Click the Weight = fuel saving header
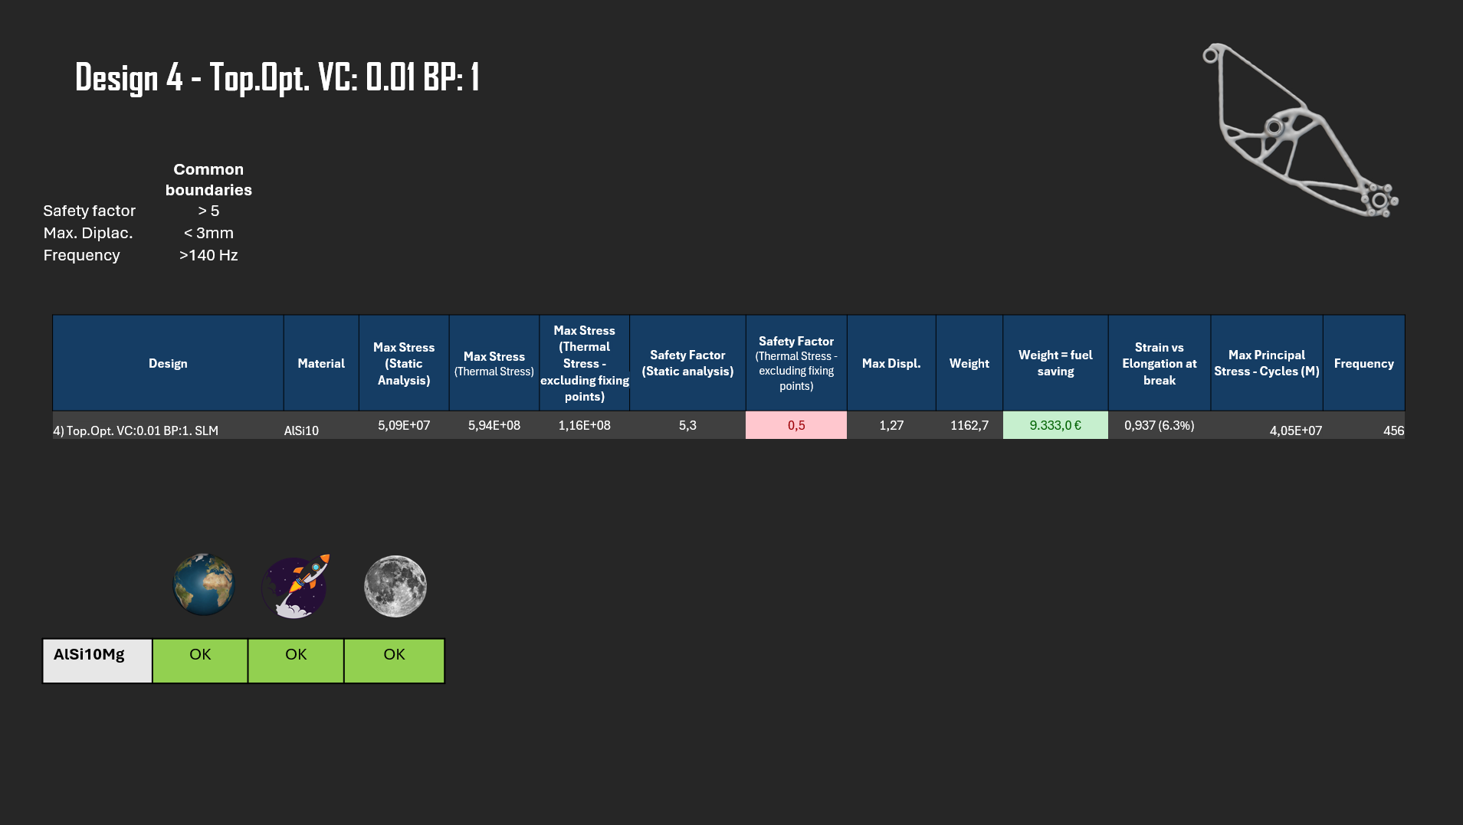The height and width of the screenshot is (825, 1463). pyautogui.click(x=1055, y=363)
